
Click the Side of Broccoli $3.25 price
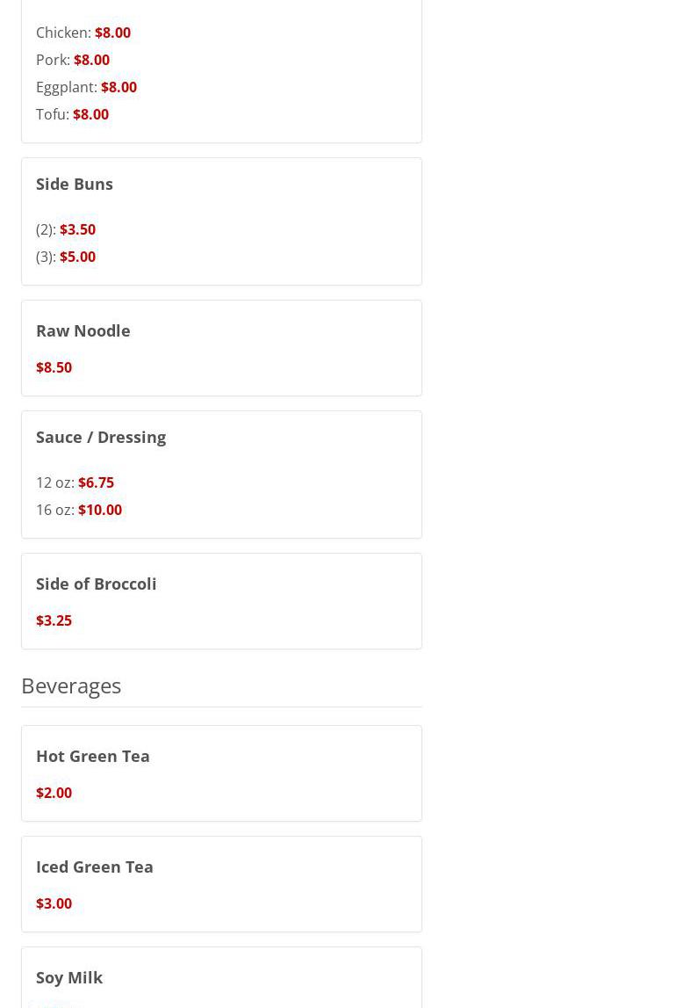coord(54,620)
